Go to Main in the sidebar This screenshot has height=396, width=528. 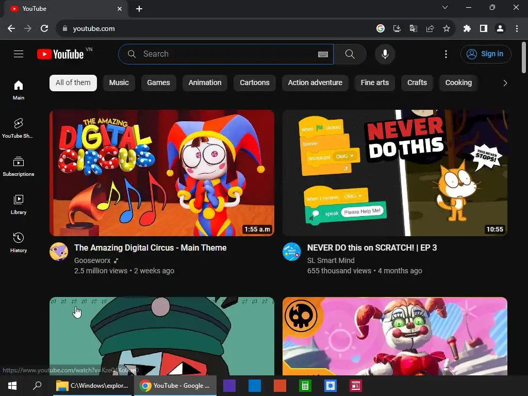(19, 90)
